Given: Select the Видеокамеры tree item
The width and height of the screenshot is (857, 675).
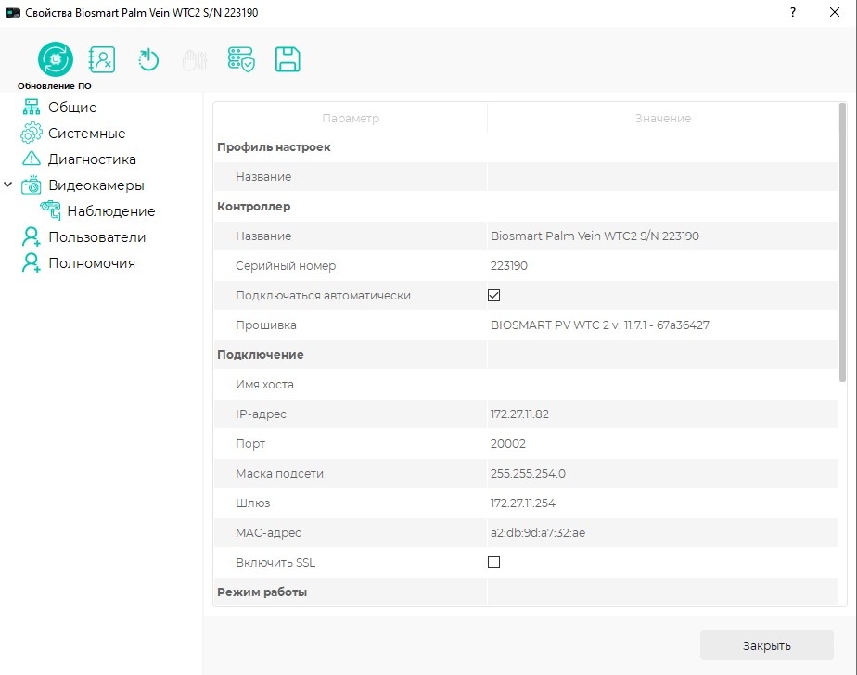Looking at the screenshot, I should (96, 185).
